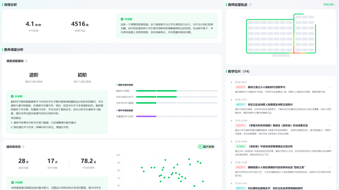Click timestamp 26:46-27:48 in slice list
Viewport: 339px width, 190px height.
coord(241,162)
